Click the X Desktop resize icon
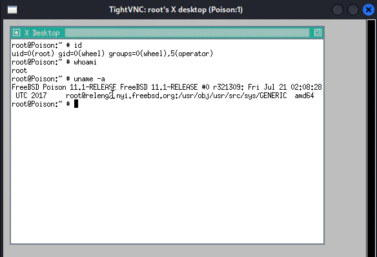 click(x=318, y=32)
